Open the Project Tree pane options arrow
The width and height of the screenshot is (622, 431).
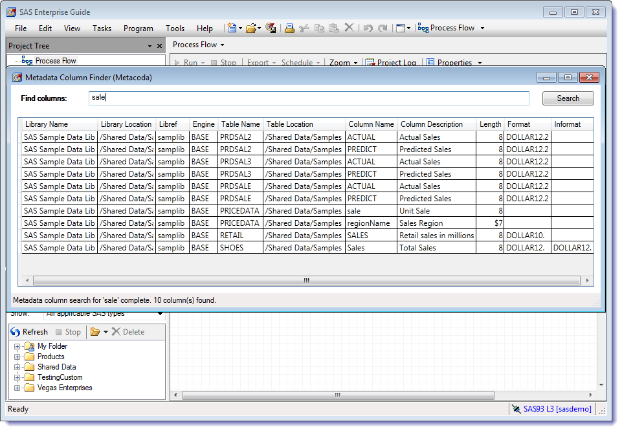tap(150, 46)
